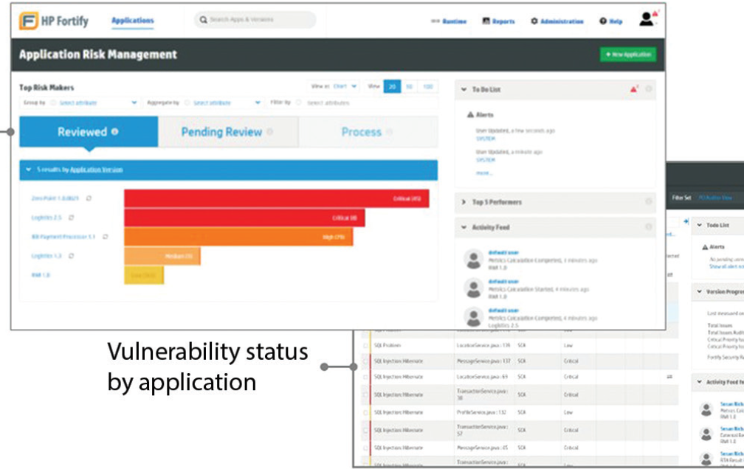Tick the checkbox for ProfileService.java:132 row
Image resolution: width=744 pixels, height=469 pixels.
click(365, 412)
